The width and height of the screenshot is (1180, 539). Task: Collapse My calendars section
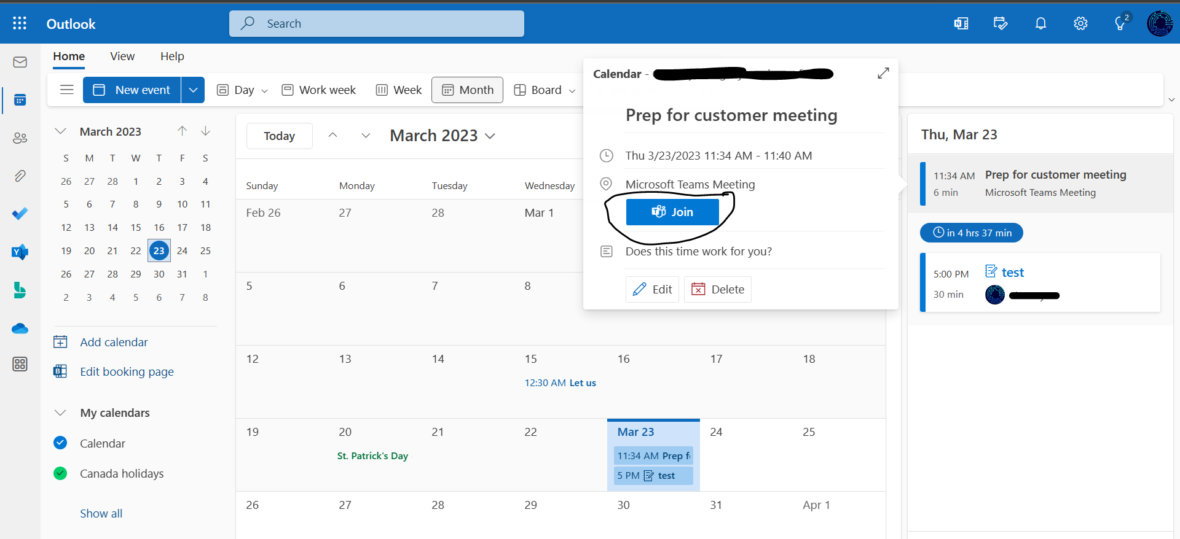pos(60,413)
